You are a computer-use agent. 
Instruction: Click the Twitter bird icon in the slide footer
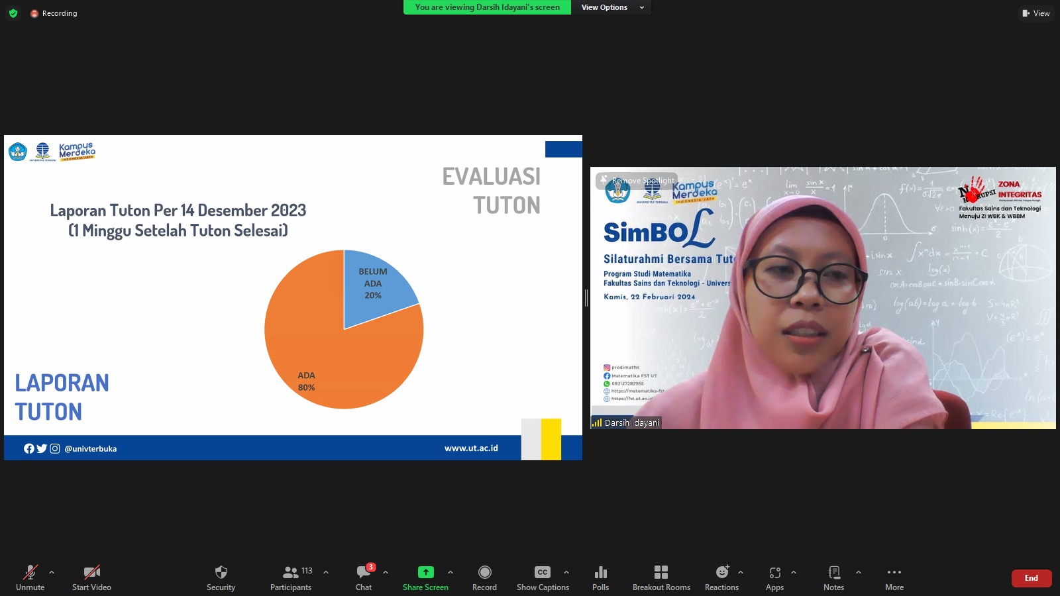coord(42,448)
